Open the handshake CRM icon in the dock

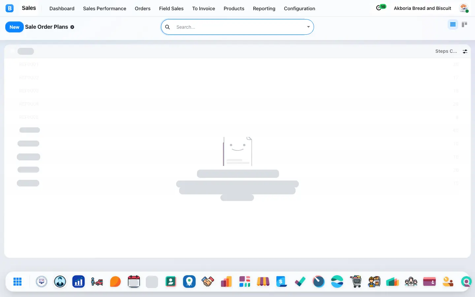(x=208, y=281)
